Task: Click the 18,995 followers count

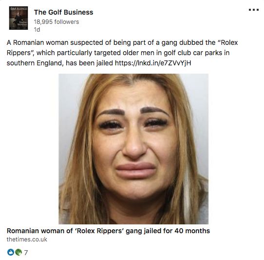Action: pos(56,22)
